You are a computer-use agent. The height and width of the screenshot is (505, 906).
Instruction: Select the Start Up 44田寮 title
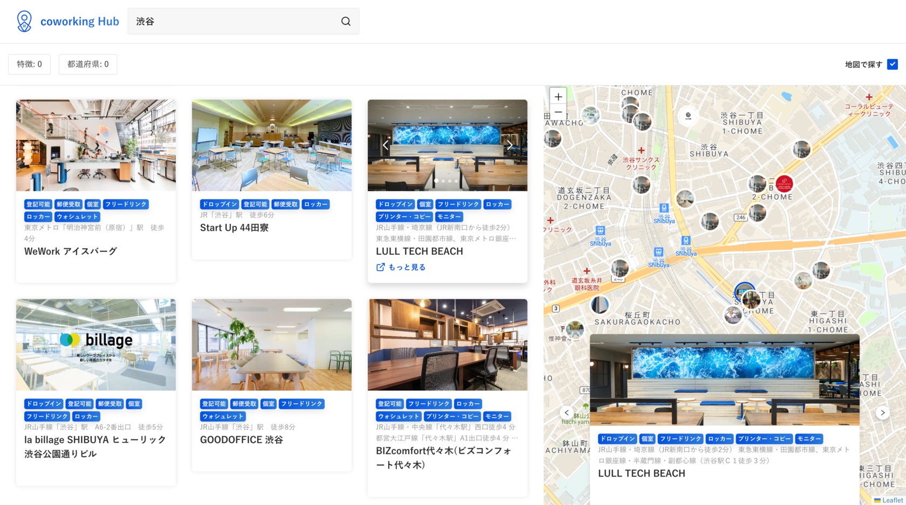point(234,228)
